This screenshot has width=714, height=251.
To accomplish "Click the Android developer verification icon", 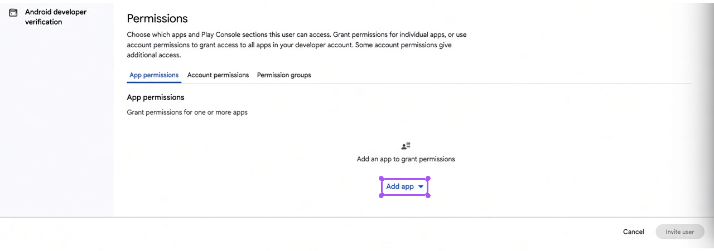I will pos(13,12).
